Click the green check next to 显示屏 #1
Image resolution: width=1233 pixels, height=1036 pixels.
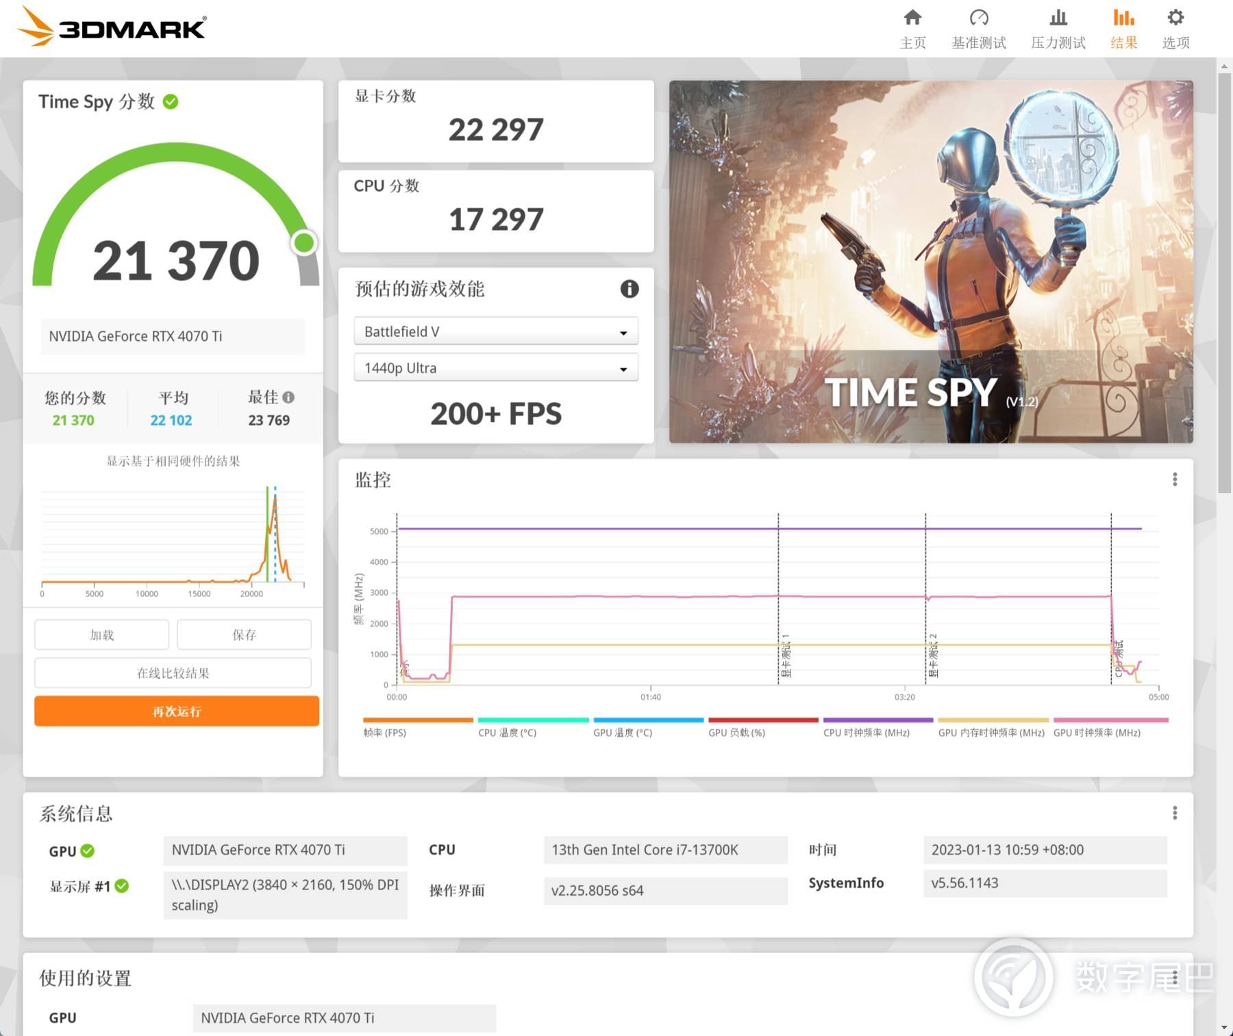pyautogui.click(x=122, y=886)
